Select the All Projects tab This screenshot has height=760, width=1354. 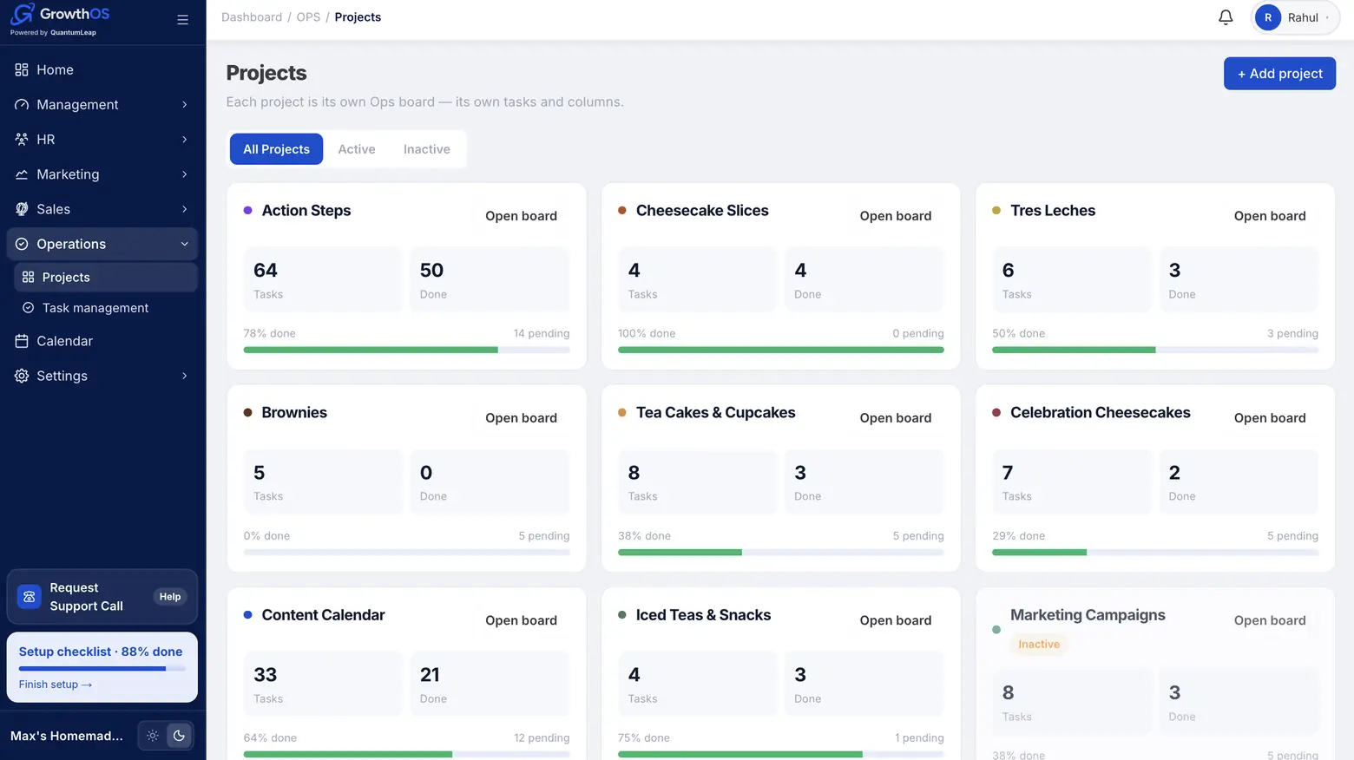click(276, 149)
